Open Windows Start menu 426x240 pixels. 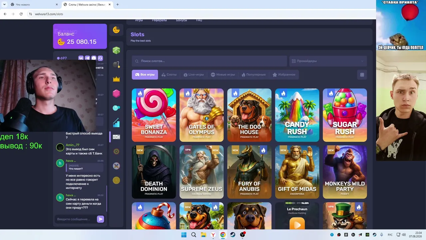(x=184, y=235)
